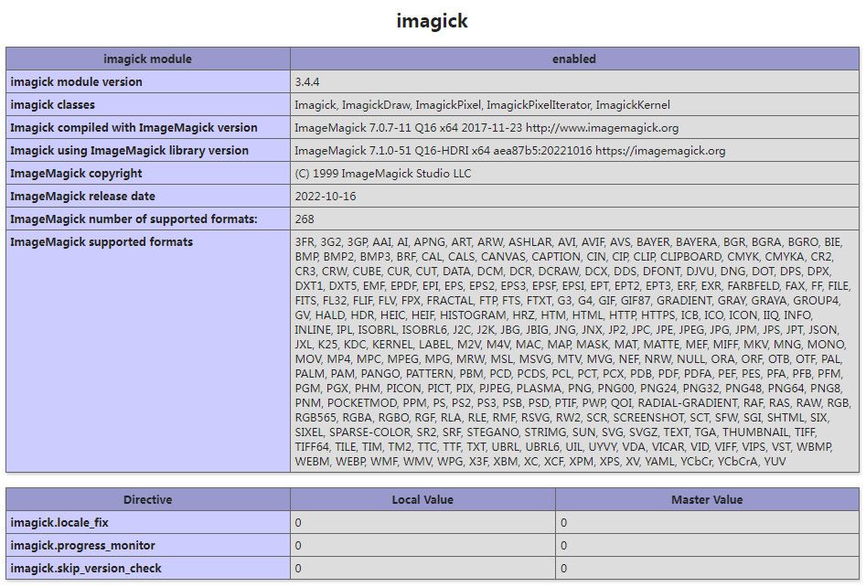The height and width of the screenshot is (587, 866).
Task: Click master value of imagick.progress_monitor
Action: coord(564,546)
